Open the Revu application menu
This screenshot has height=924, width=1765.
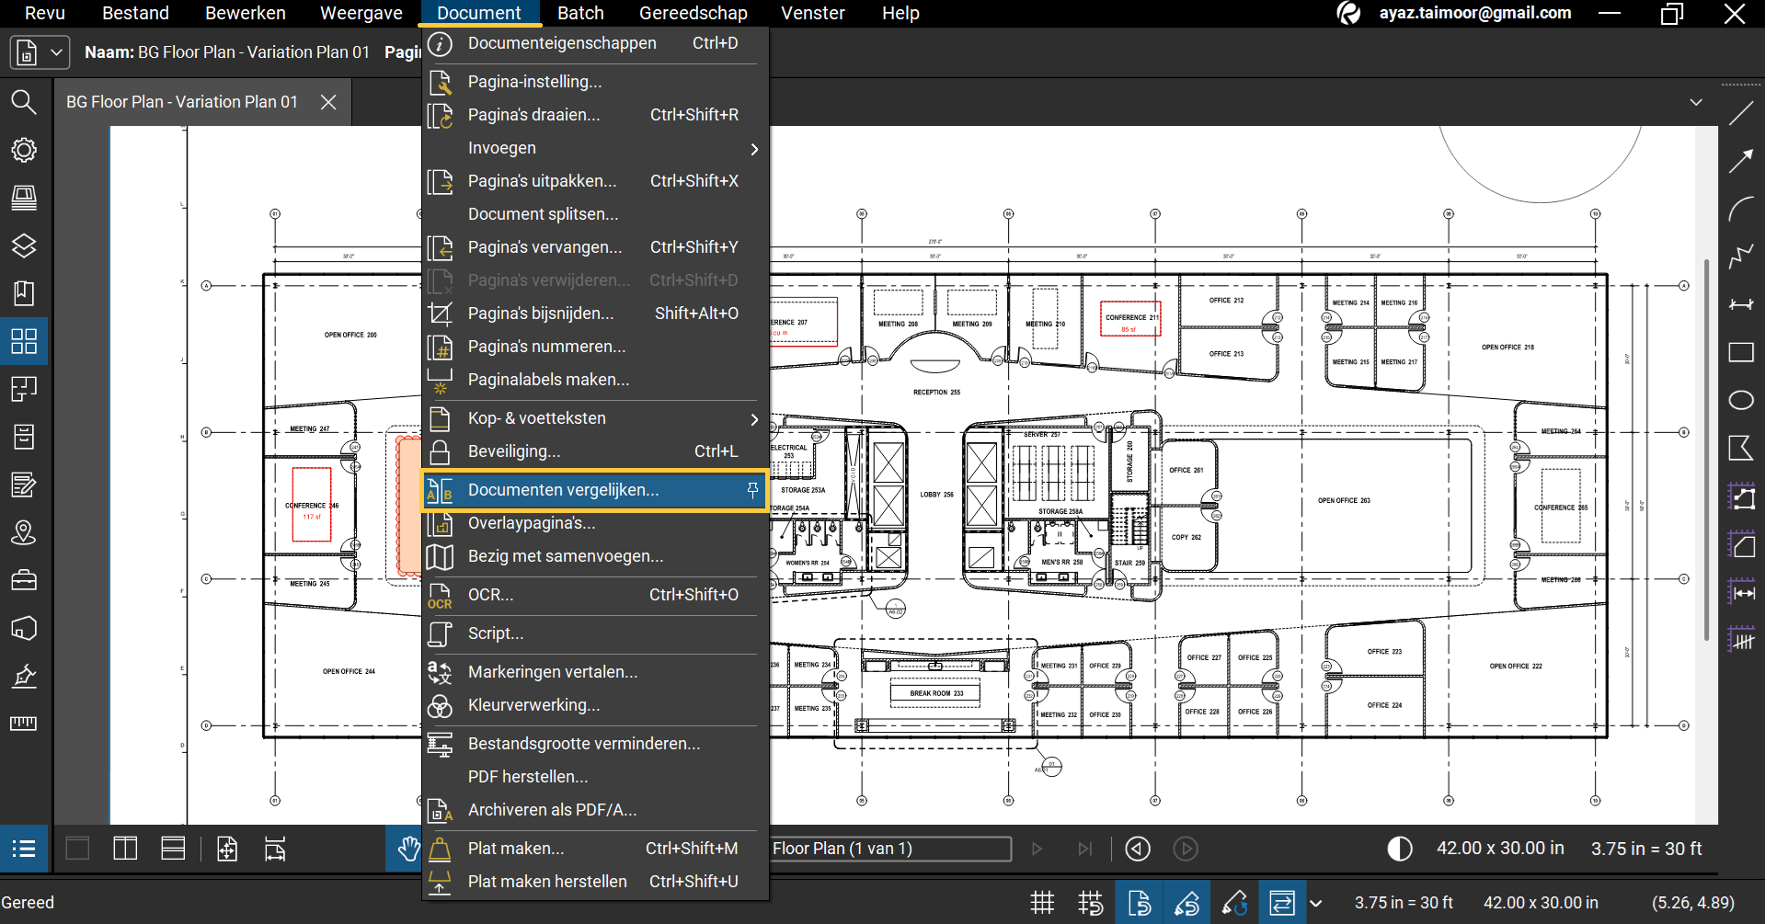[x=45, y=13]
